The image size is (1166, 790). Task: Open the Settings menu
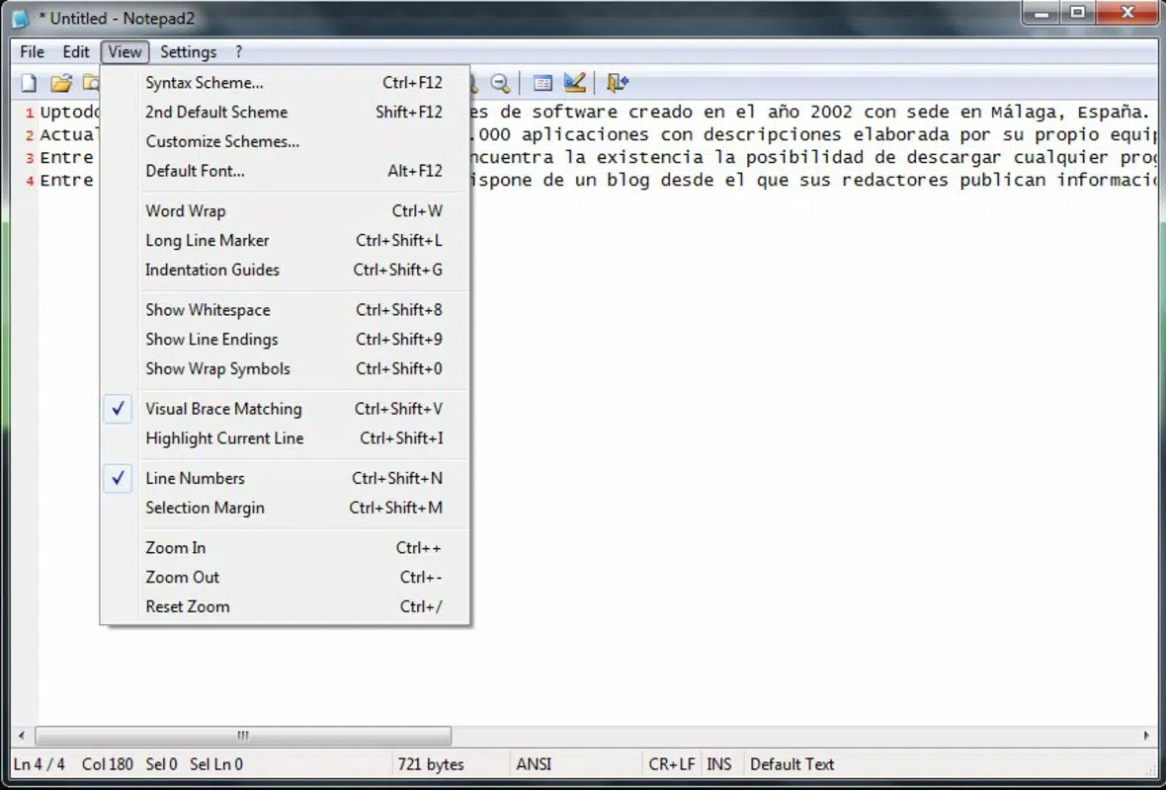[x=188, y=52]
